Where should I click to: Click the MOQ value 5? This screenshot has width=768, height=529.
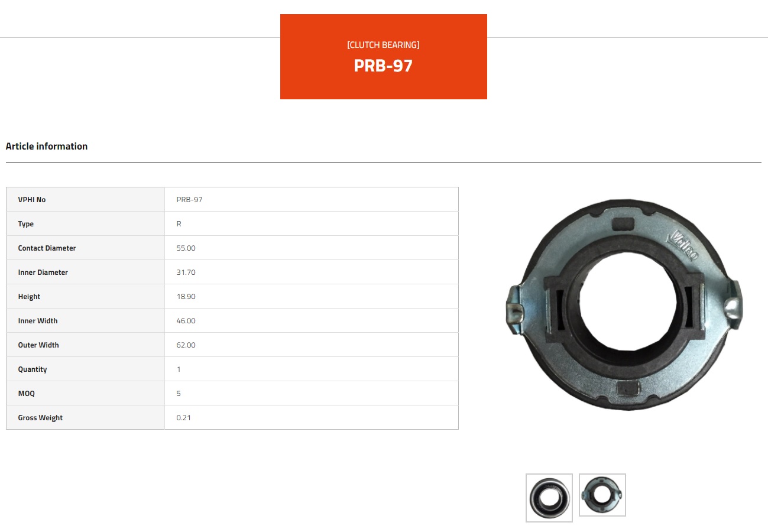tap(179, 394)
